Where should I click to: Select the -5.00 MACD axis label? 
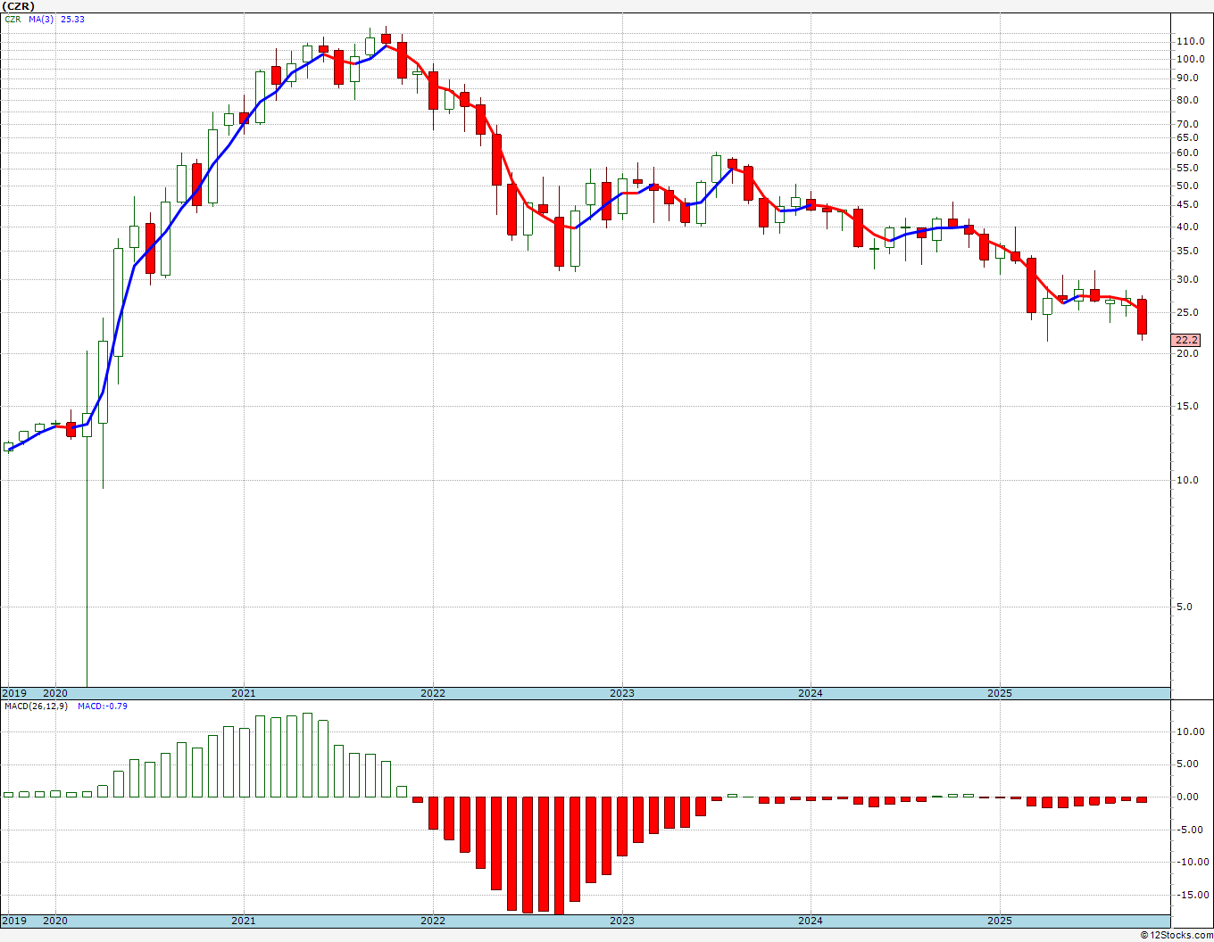pyautogui.click(x=1190, y=830)
